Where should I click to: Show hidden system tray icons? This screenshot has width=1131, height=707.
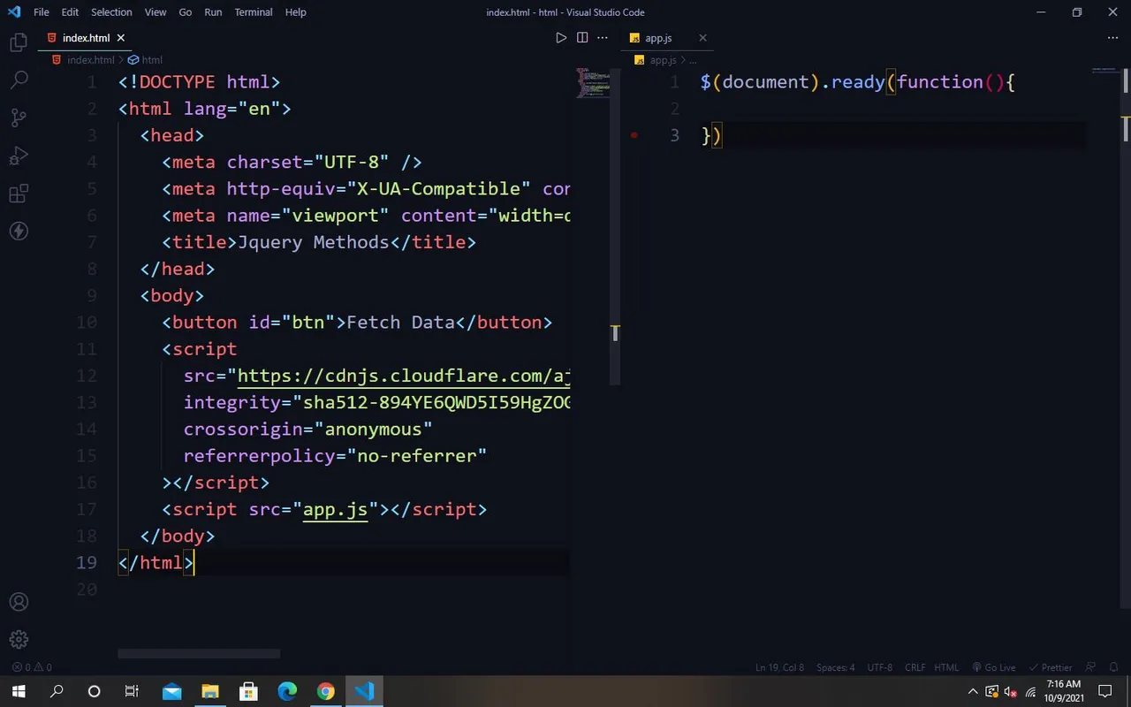click(x=973, y=691)
